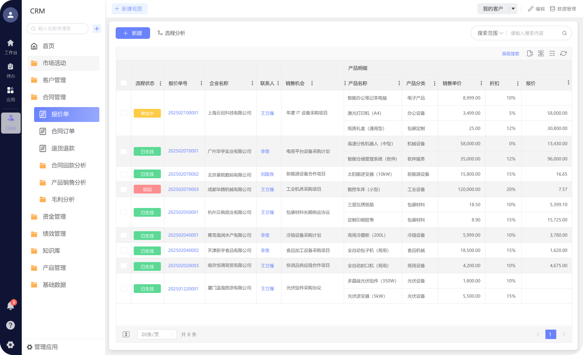583x355 pixels.
Task: Open the help question mark icon
Action: [x=11, y=325]
